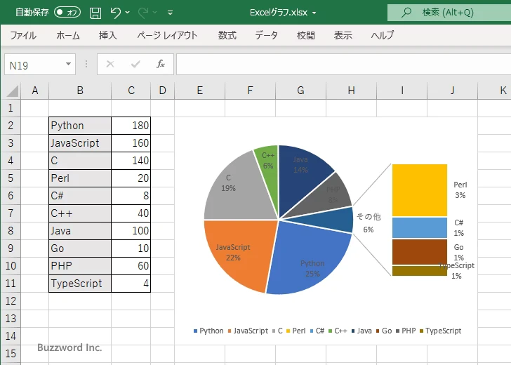Click the blue Python pie slice
Viewport: 511px width, 365px height.
[305, 251]
